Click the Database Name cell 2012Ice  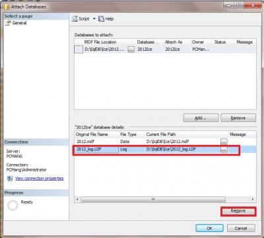click(x=145, y=49)
